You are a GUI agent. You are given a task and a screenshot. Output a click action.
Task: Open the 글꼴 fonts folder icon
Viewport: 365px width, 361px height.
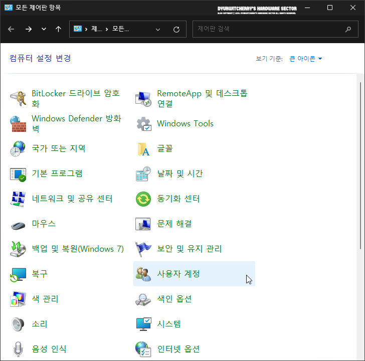(x=143, y=149)
